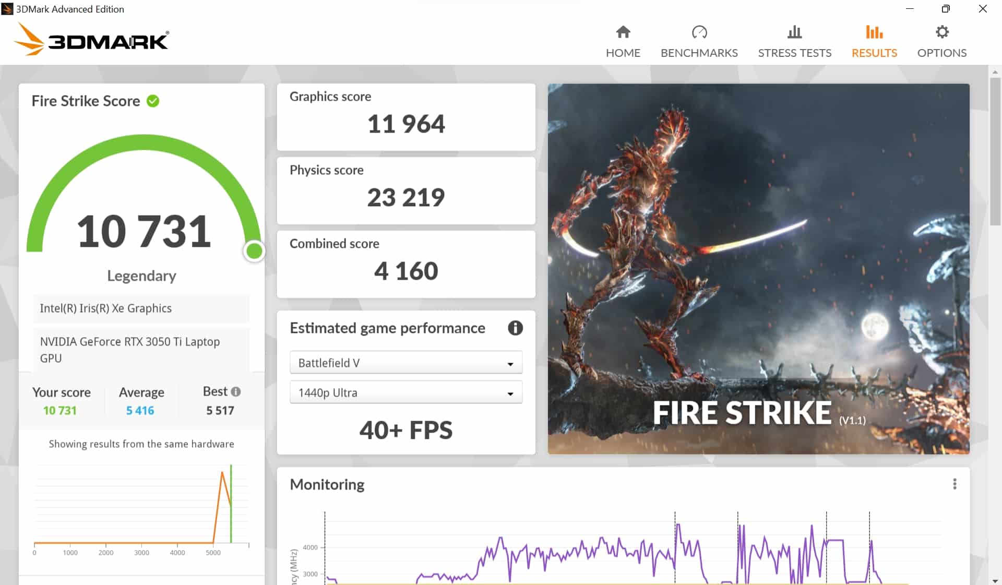Open Monitoring three-dot menu
1002x585 pixels.
955,484
